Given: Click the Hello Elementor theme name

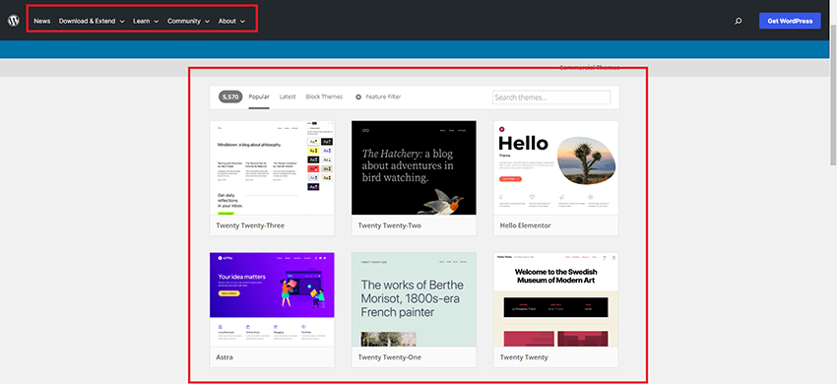Looking at the screenshot, I should tap(525, 225).
